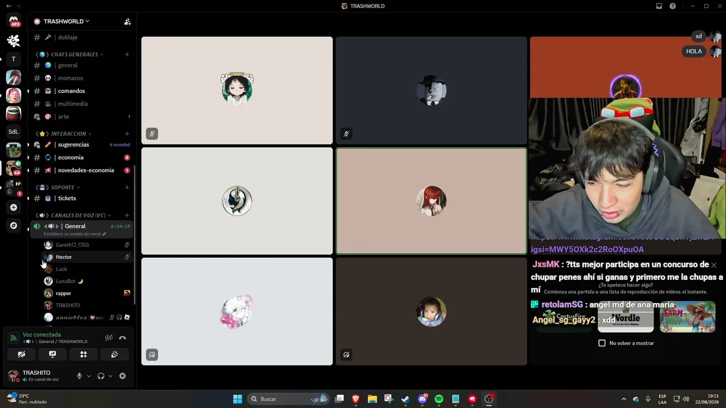The height and width of the screenshot is (408, 726).
Task: Open the tickets channel
Action: [82, 198]
